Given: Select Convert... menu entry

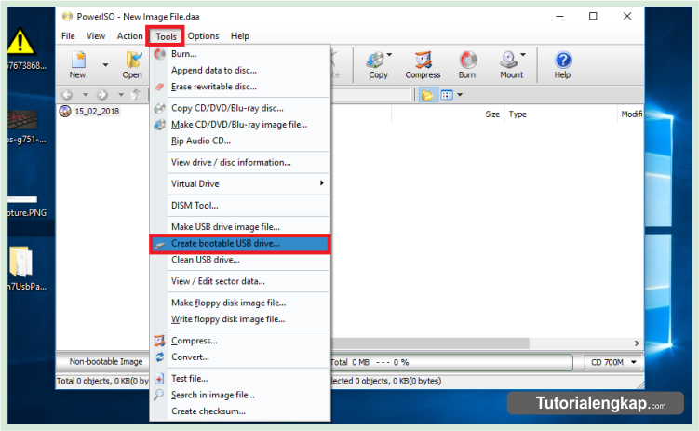Looking at the screenshot, I should pos(240,357).
